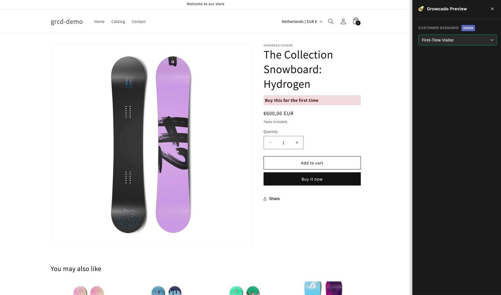The width and height of the screenshot is (501, 295).
Task: Click the quantity number input field
Action: [x=283, y=143]
